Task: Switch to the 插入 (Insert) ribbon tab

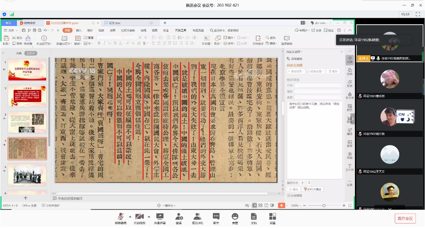Action: [79, 31]
